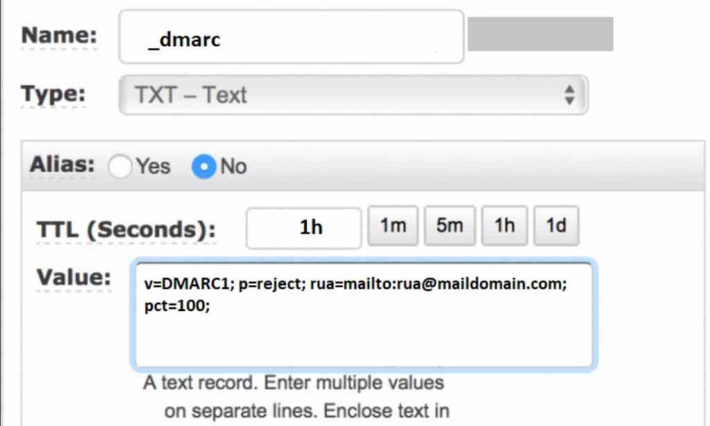710x426 pixels.
Task: Click the gray domain suffix box beside Name
Action: coord(540,35)
